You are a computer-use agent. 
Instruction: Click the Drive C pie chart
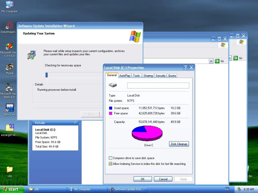tap(147, 133)
